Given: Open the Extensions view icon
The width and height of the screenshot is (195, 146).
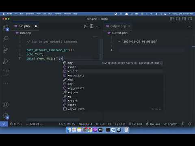Looking at the screenshot, I should (x=6, y=73).
